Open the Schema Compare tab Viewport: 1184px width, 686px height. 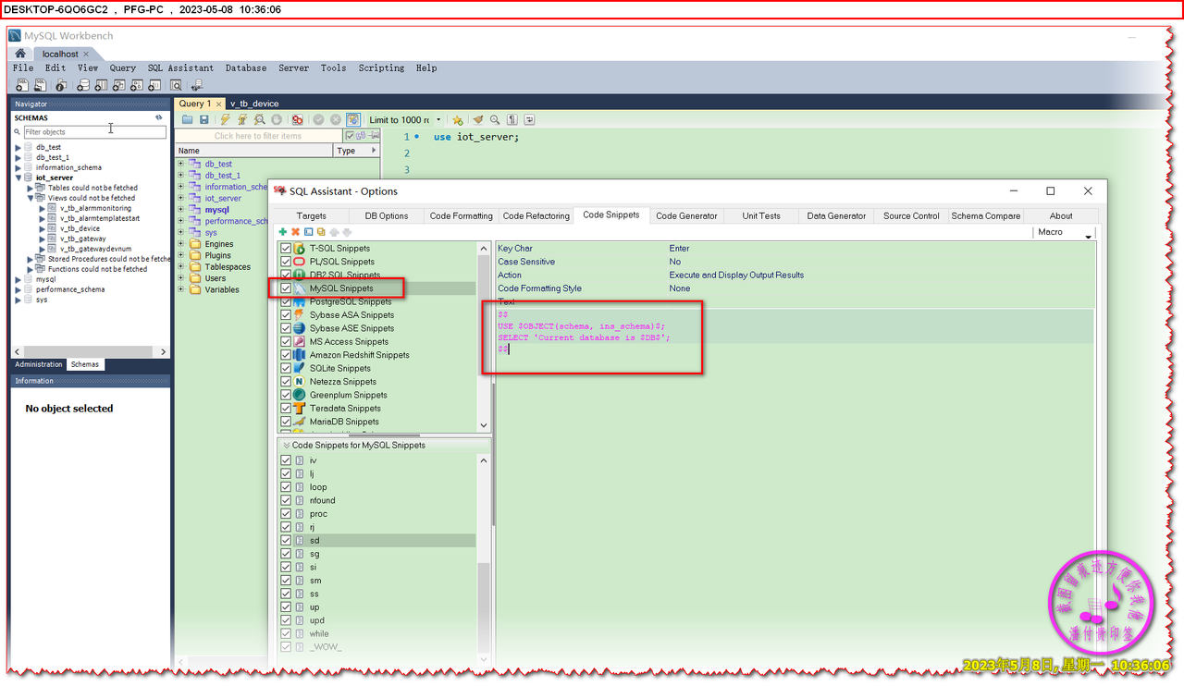tap(987, 215)
